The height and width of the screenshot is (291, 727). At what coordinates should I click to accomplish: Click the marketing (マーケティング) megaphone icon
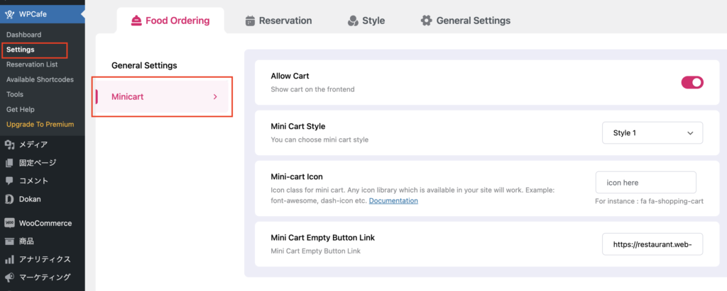pyautogui.click(x=9, y=277)
